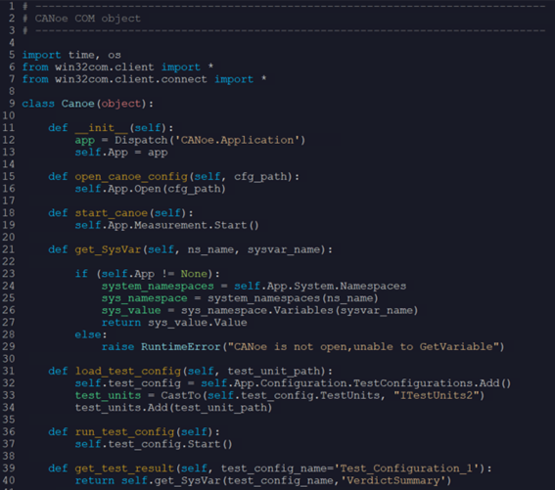Click the 'None' keyword on line 23
Screen dimensions: 555x490
coord(194,274)
